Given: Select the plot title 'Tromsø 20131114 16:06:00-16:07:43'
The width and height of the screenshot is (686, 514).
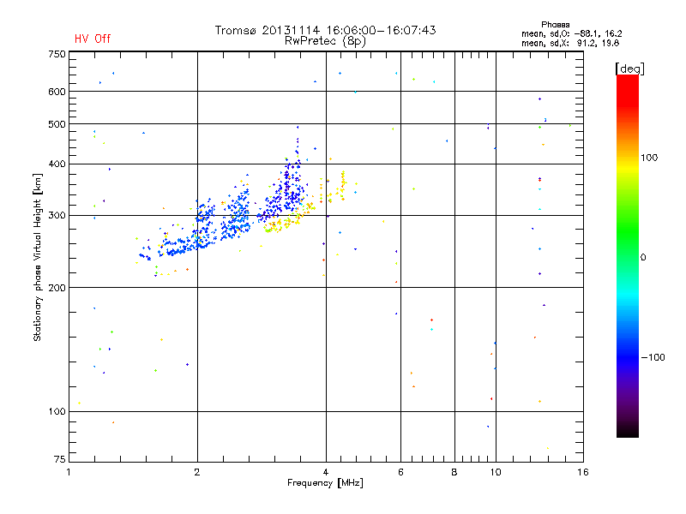Looking at the screenshot, I should pyautogui.click(x=325, y=30).
